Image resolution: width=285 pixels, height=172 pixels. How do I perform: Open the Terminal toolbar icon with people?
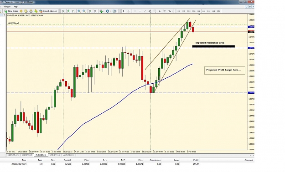(x=36, y=11)
